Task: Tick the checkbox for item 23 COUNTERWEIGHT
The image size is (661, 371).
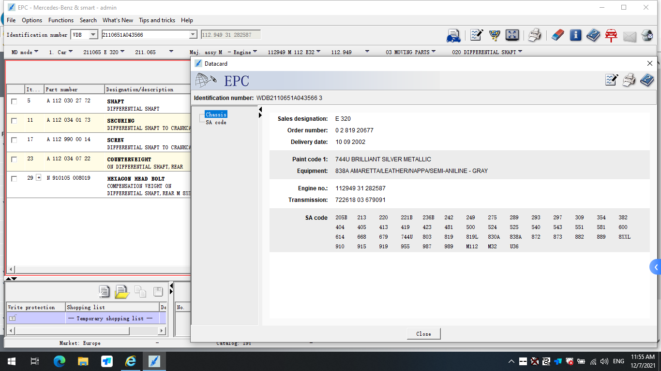Action: [x=14, y=159]
